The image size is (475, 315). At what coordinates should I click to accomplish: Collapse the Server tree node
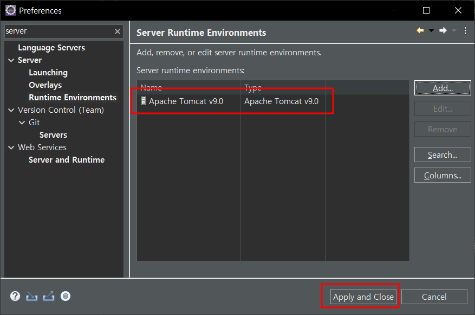click(11, 60)
